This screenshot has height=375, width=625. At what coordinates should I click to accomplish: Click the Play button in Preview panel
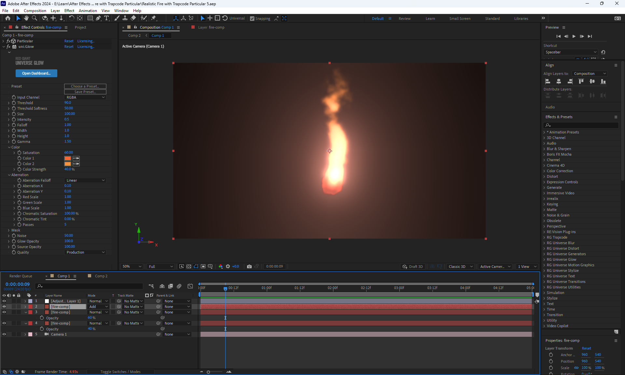click(x=574, y=36)
